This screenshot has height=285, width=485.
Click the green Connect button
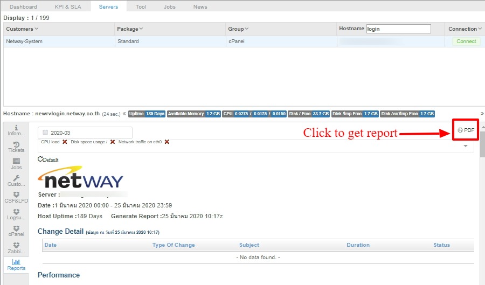coord(466,41)
